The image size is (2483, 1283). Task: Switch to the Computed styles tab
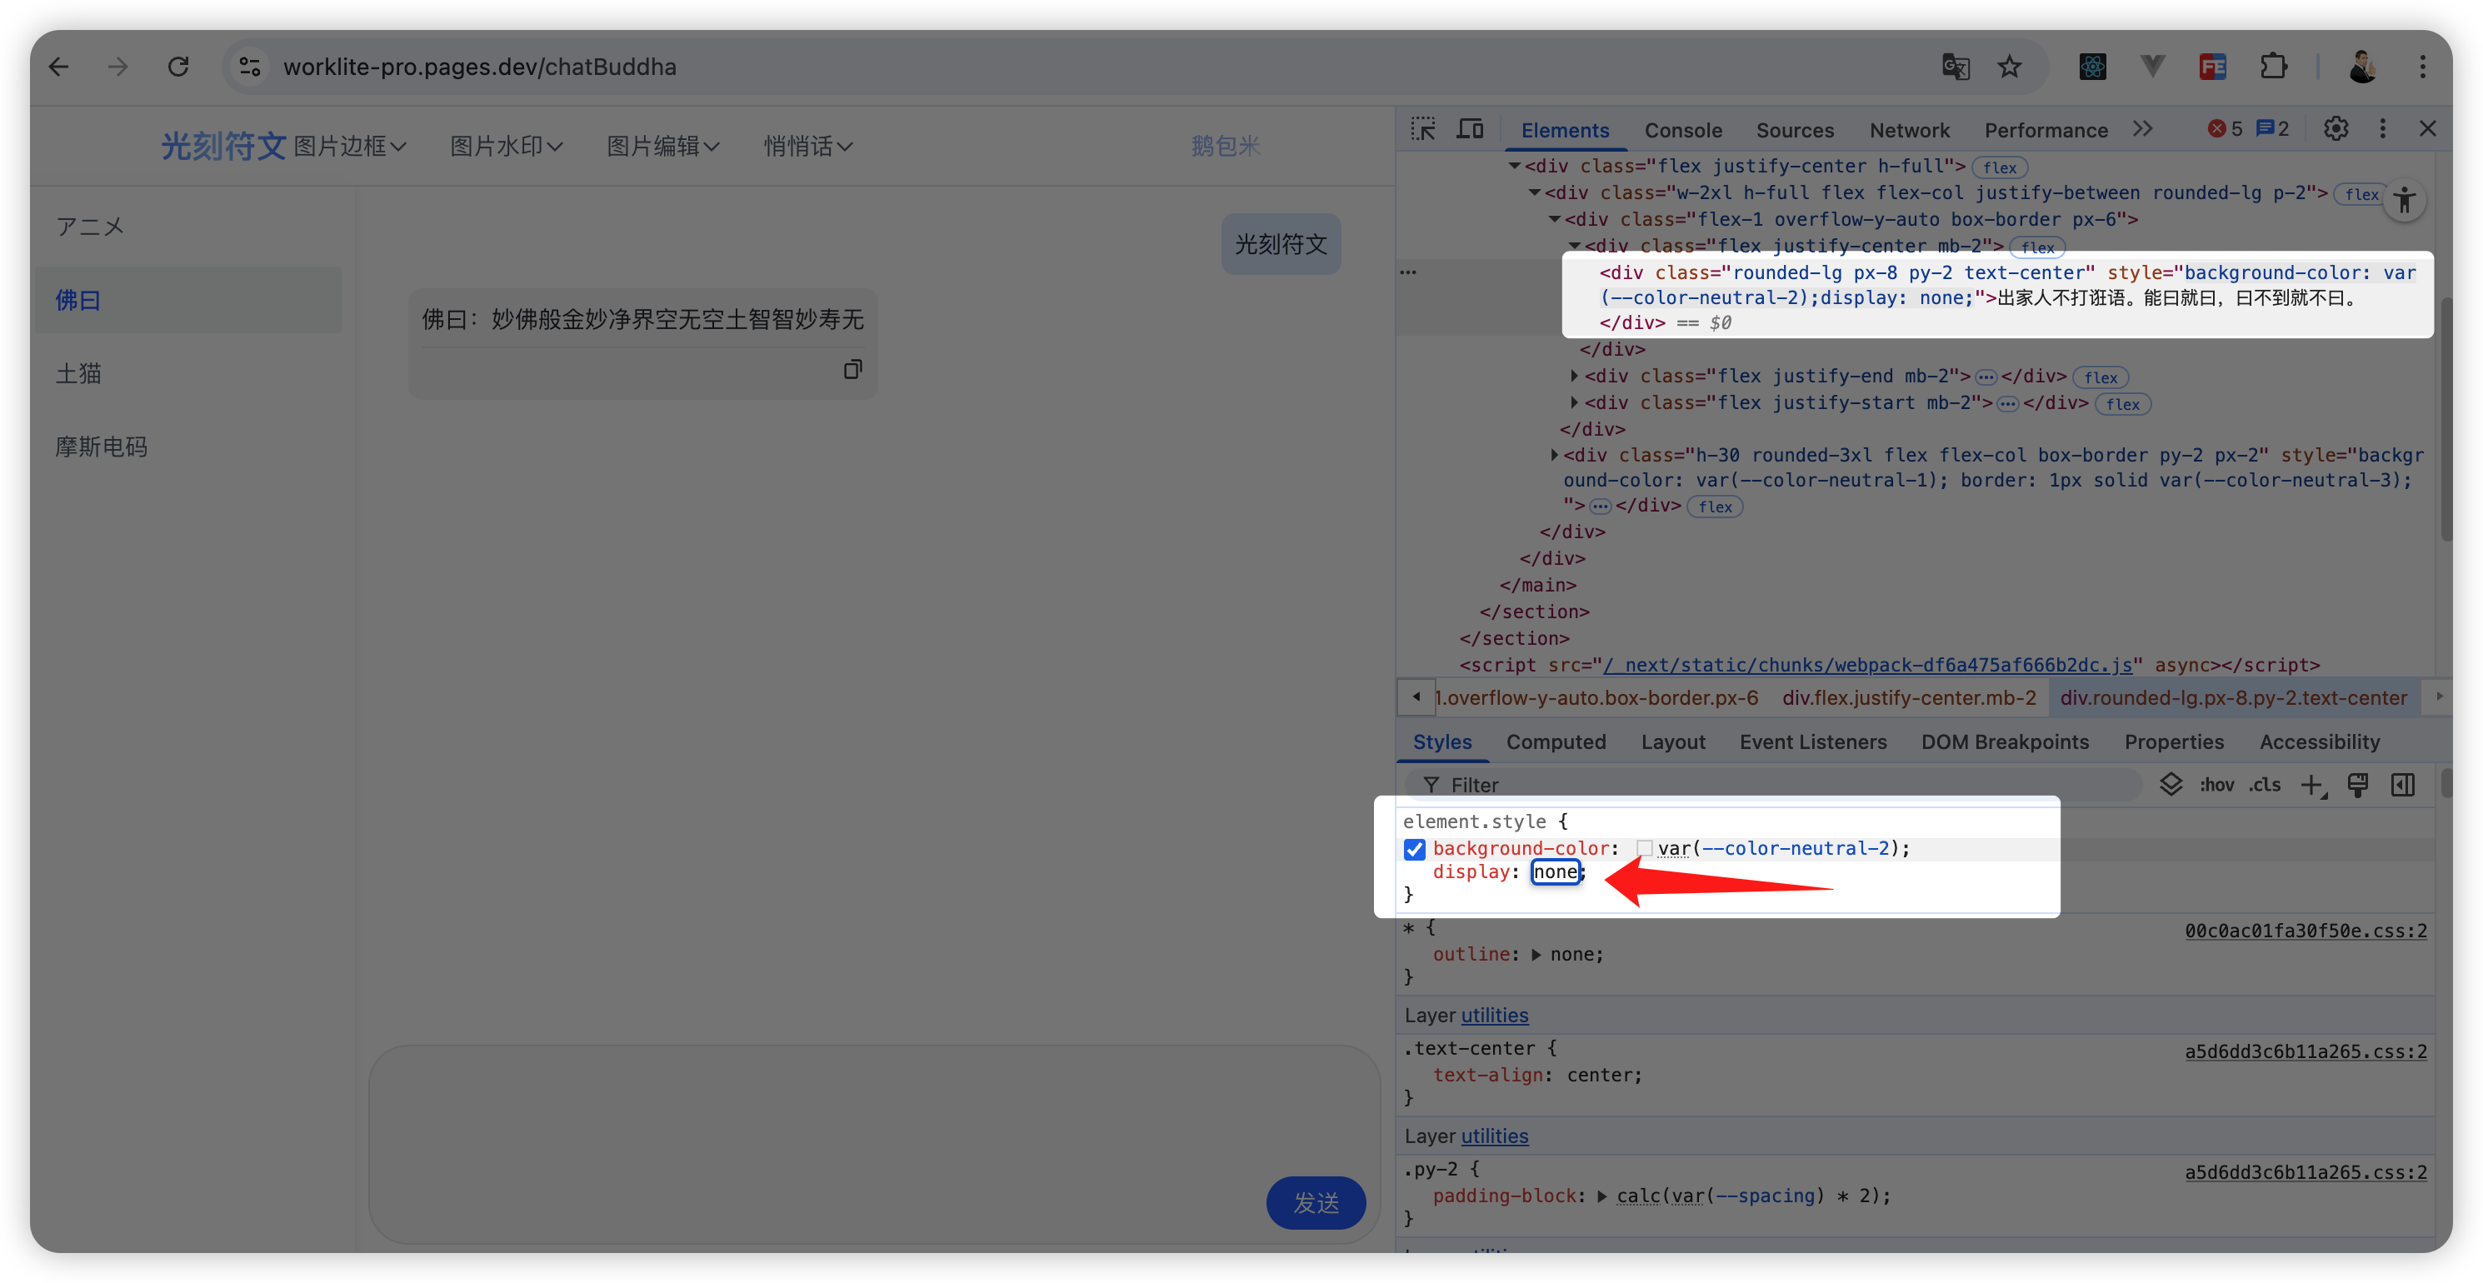pyautogui.click(x=1555, y=741)
